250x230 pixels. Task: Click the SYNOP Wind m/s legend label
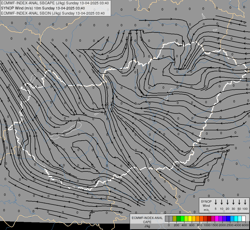[206, 205]
